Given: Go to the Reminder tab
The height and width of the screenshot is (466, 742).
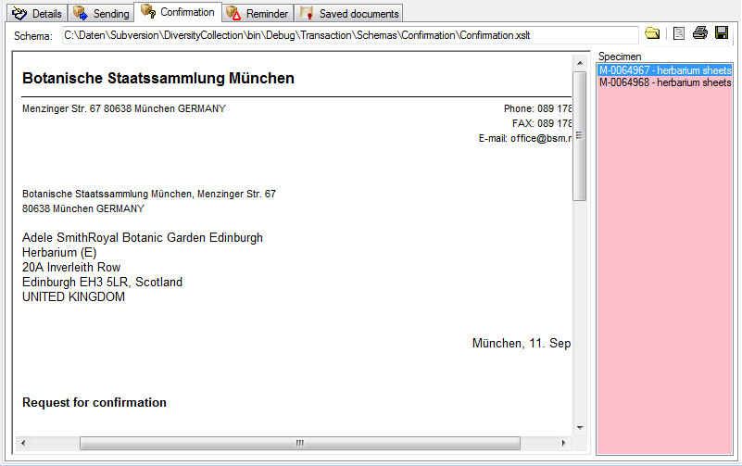Looking at the screenshot, I should (258, 13).
